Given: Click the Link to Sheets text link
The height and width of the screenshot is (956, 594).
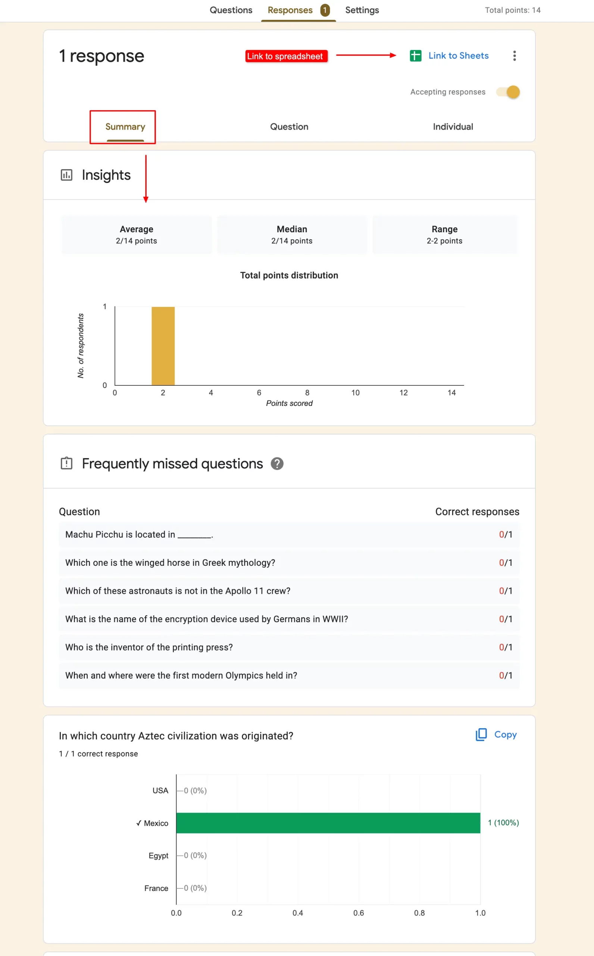Looking at the screenshot, I should (x=458, y=55).
